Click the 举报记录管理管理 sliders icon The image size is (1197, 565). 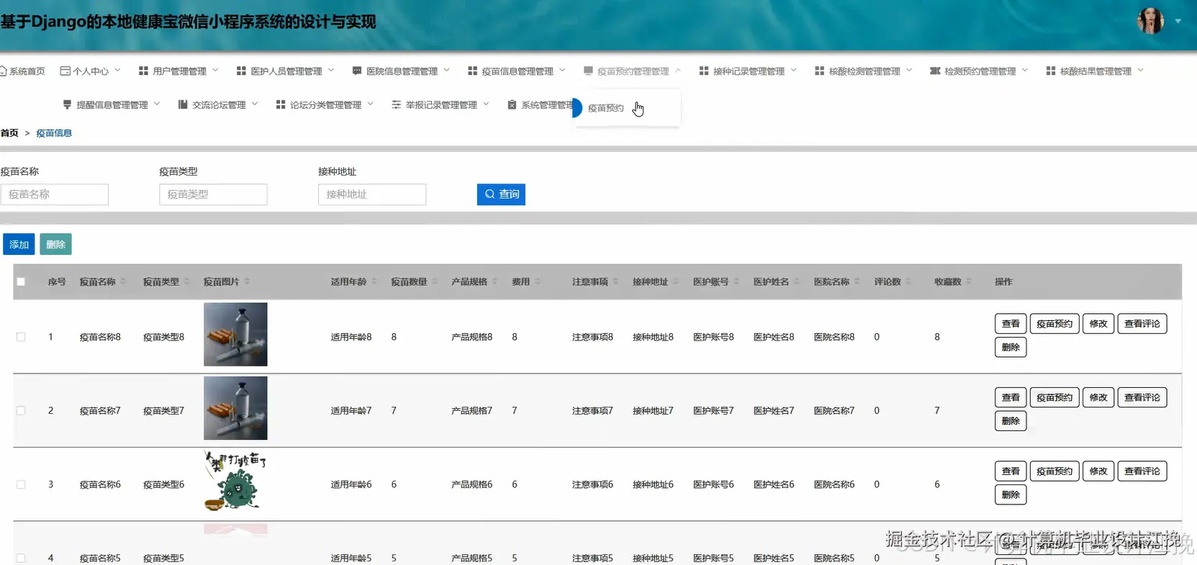pyautogui.click(x=396, y=105)
